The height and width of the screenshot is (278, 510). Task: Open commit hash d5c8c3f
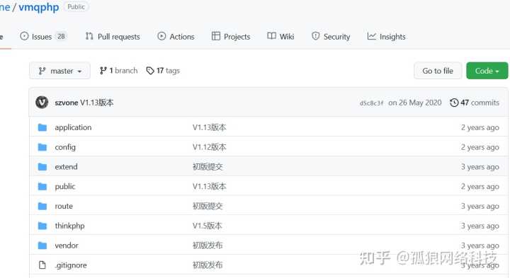[371, 103]
